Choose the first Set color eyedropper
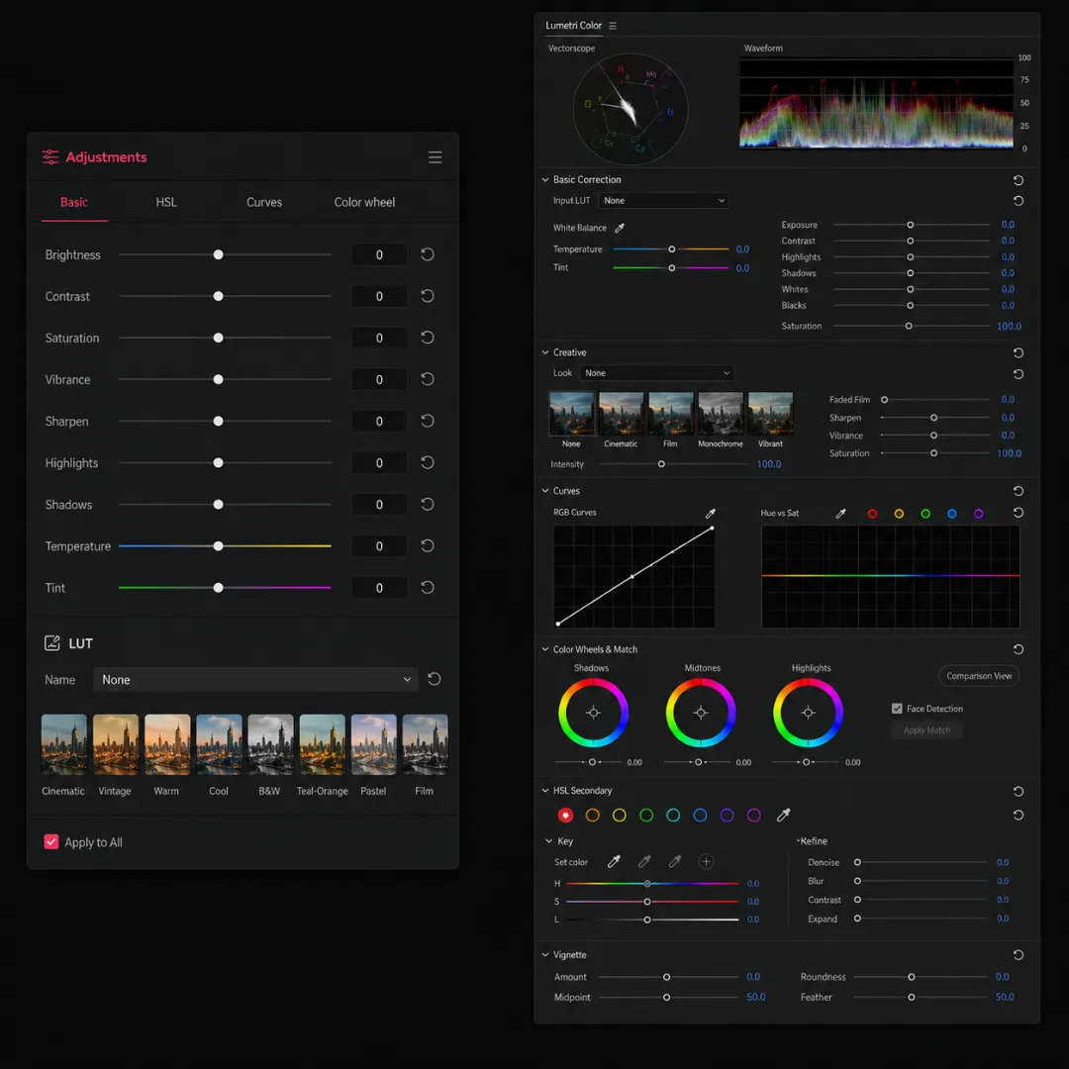1069x1069 pixels. 615,862
